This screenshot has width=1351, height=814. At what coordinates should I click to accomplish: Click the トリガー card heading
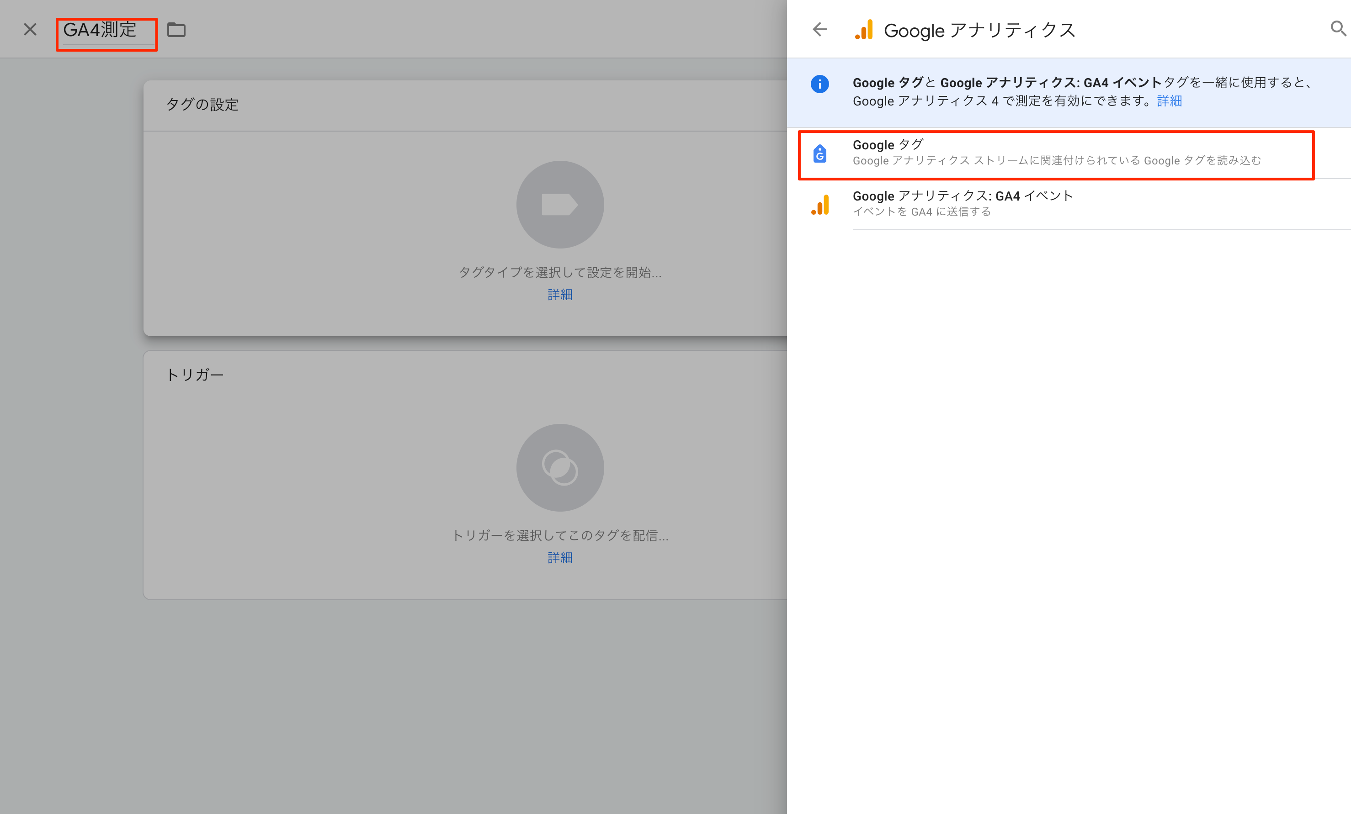coord(195,375)
